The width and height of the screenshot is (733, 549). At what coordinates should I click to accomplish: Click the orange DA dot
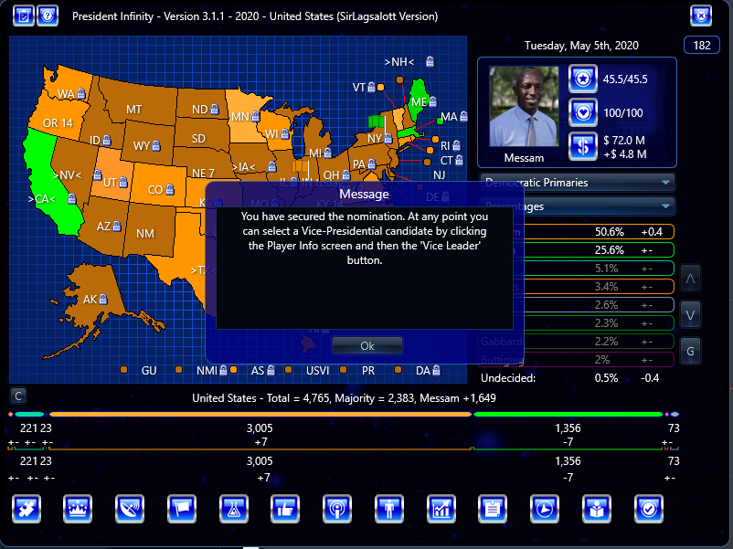coord(398,370)
